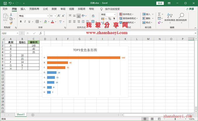Viewport: 198px width, 121px height.
Task: Switch to the Formulas tab
Action: click(45, 9)
